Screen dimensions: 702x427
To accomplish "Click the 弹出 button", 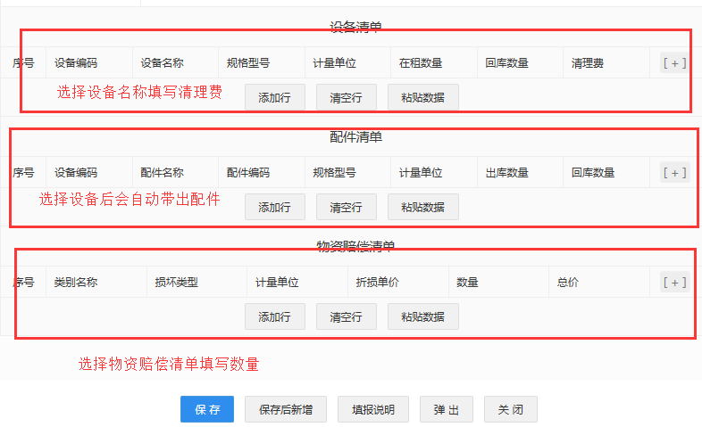I will tap(447, 409).
